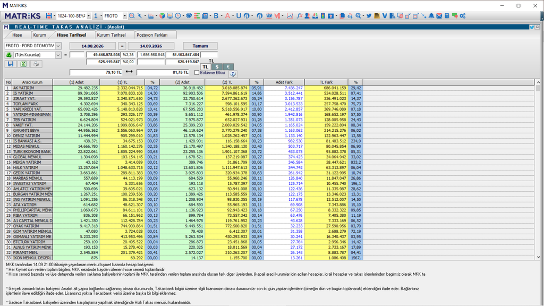Click the colored cube icon in toolbar
This screenshot has width=544, height=306.
click(x=162, y=15)
